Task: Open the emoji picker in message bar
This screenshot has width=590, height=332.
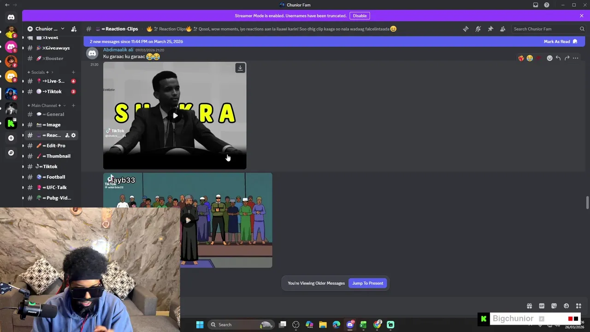Action: pos(566,306)
